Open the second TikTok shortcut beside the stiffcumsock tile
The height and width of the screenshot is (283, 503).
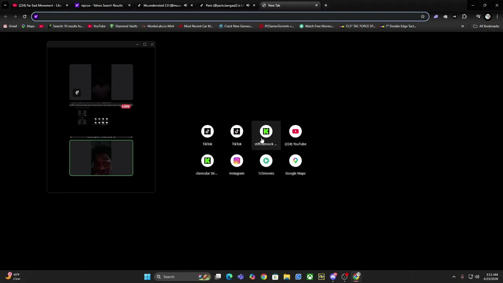pyautogui.click(x=237, y=135)
